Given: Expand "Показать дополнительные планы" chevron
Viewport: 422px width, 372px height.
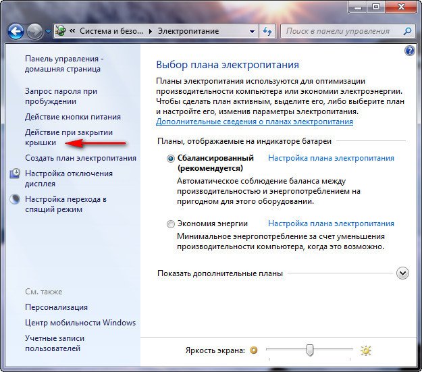Looking at the screenshot, I should point(402,273).
